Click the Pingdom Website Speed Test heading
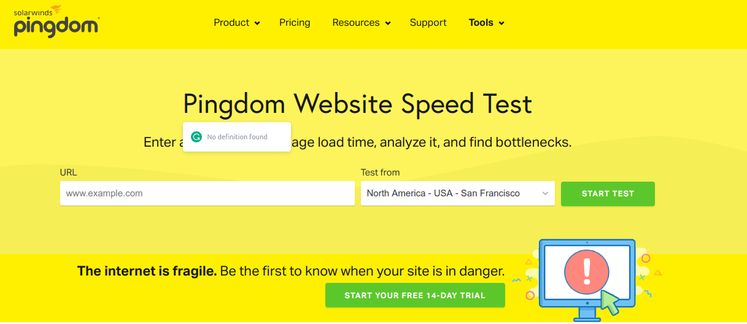This screenshot has width=747, height=324. click(x=357, y=104)
